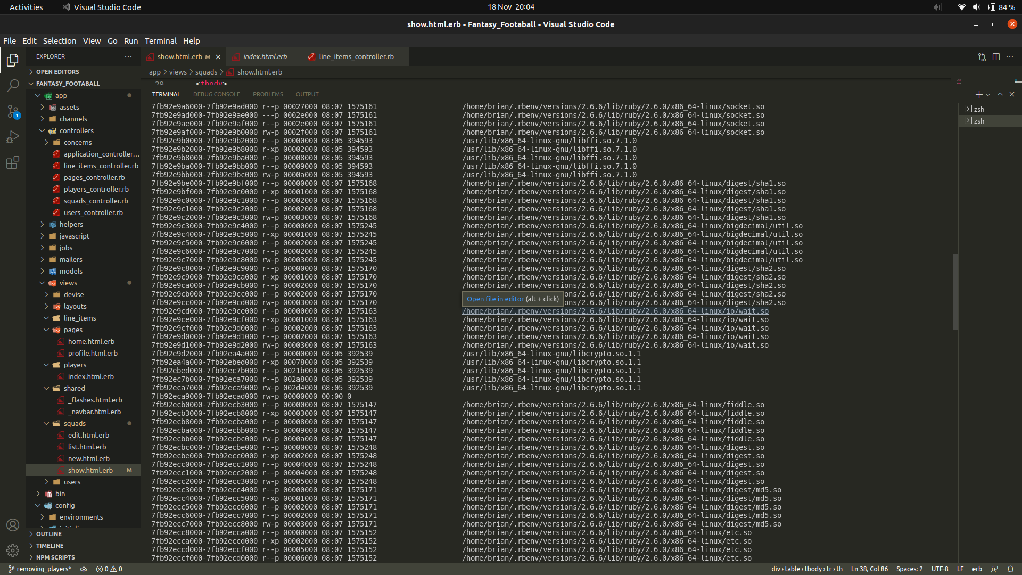
Task: Expand the OUTLINE section
Action: 49,534
